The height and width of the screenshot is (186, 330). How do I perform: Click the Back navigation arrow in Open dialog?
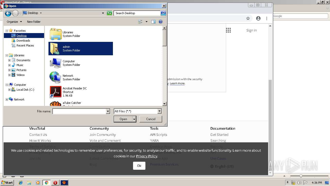(x=8, y=13)
